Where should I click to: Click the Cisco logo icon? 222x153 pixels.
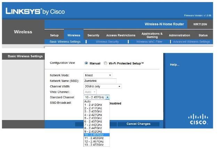[x=198, y=119]
